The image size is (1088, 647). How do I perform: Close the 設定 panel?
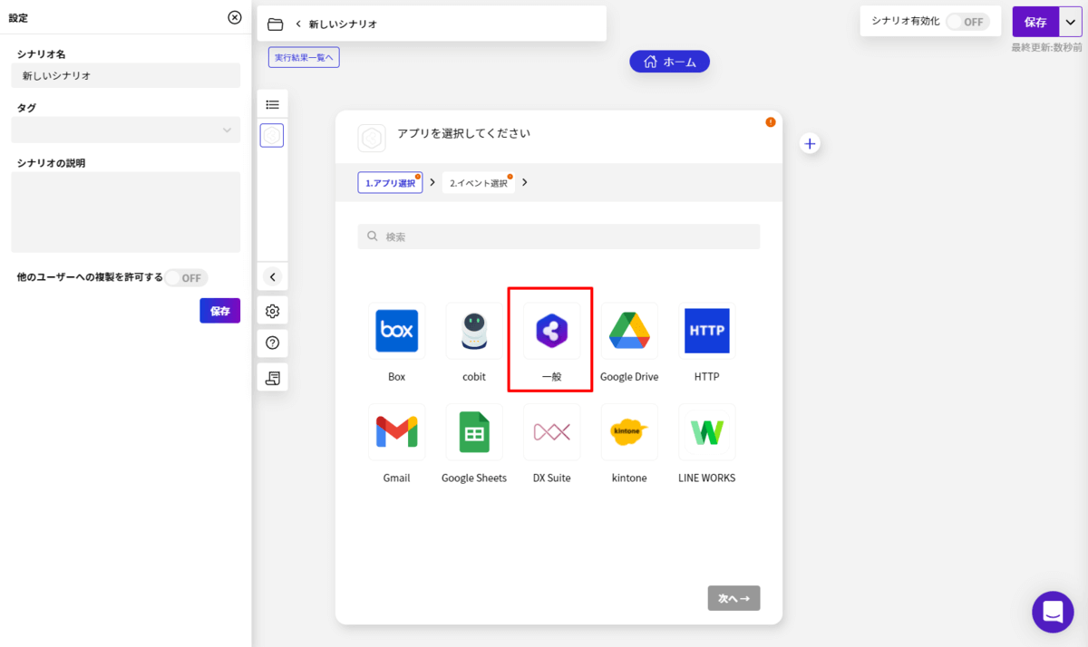(x=235, y=17)
